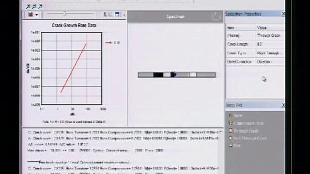
Task: Select the Crack Type property label
Action: (x=236, y=53)
